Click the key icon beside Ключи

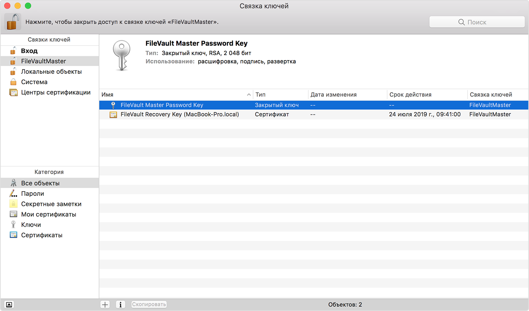[x=13, y=224]
